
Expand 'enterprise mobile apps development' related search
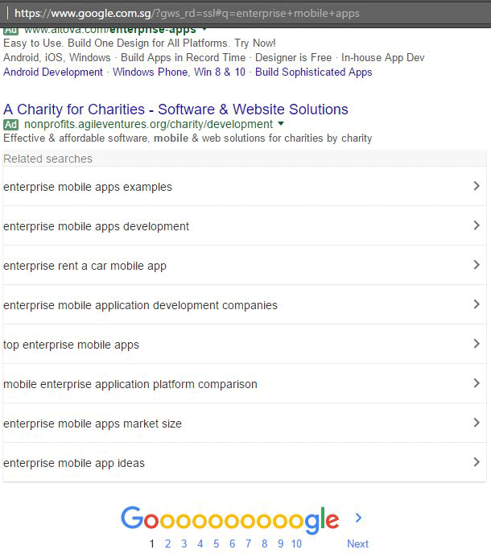click(245, 225)
